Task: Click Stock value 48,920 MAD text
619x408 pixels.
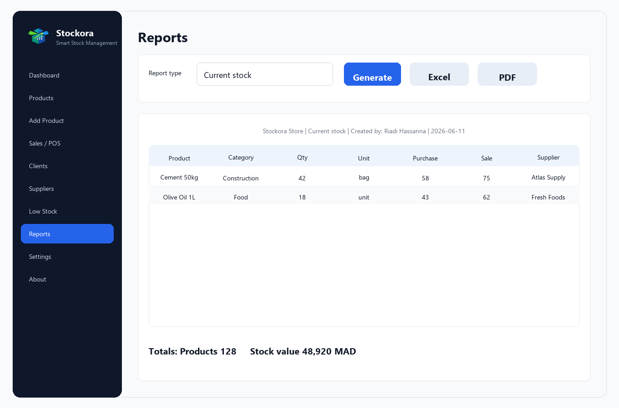Action: pyautogui.click(x=303, y=351)
